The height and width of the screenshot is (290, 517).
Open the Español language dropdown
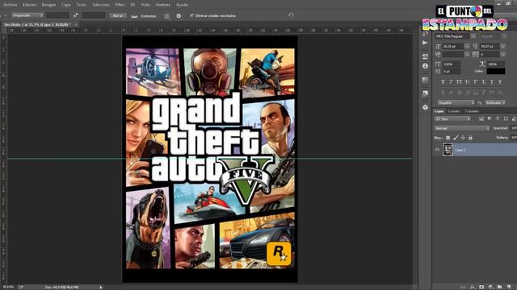pyautogui.click(x=456, y=102)
